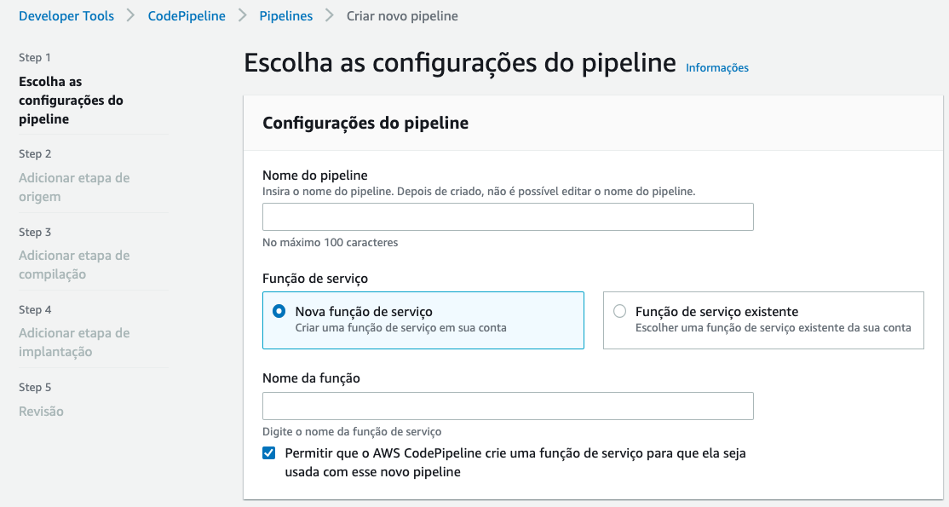949x507 pixels.
Task: Focus the Nome do pipeline text field
Action: coord(508,217)
